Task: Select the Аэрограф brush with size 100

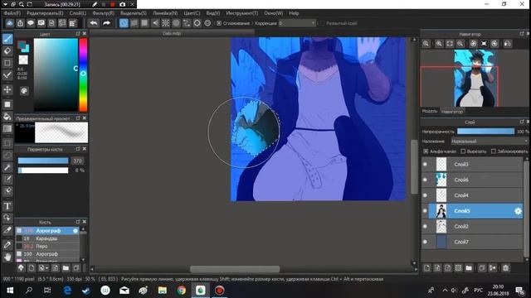Action: (x=47, y=254)
